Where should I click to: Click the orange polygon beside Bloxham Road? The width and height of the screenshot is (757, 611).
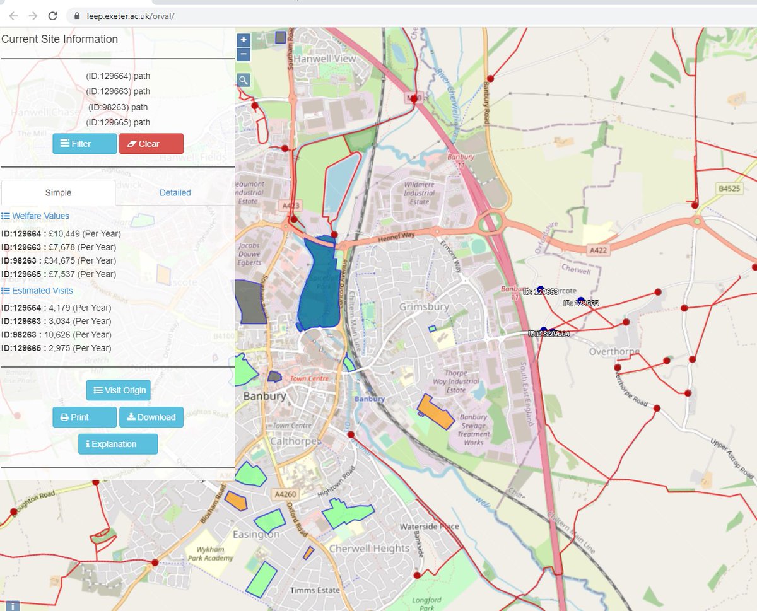236,500
